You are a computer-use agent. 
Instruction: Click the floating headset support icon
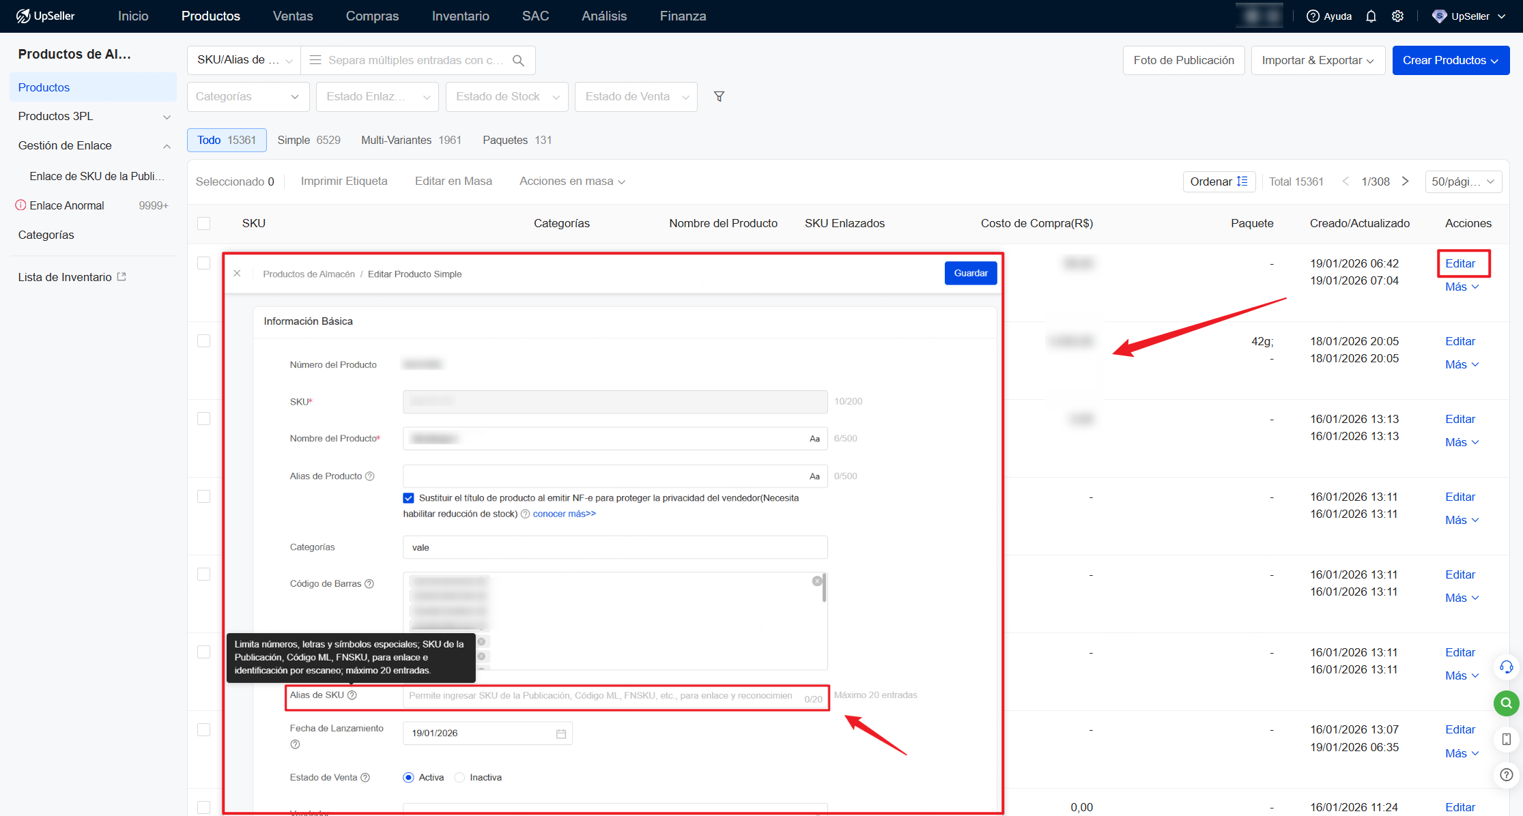click(1506, 667)
